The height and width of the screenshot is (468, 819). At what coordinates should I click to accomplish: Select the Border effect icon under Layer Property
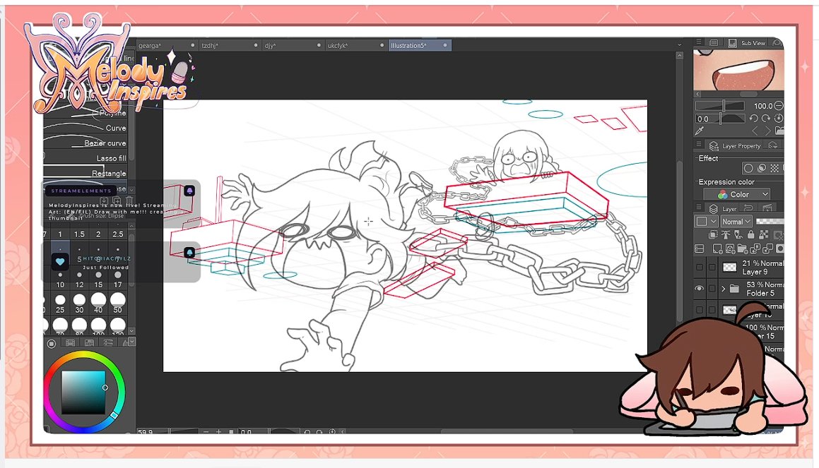[x=748, y=167]
